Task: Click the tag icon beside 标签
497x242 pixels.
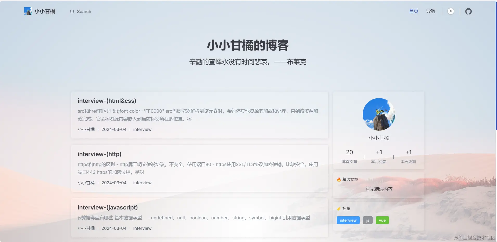Action: 339,209
